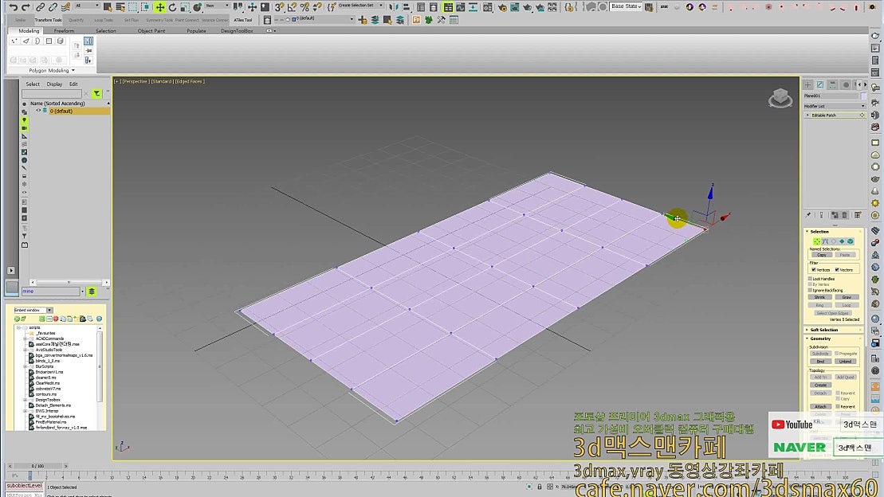The image size is (884, 497).
Task: Toggle the Vectors filter checkbox
Action: coord(837,270)
